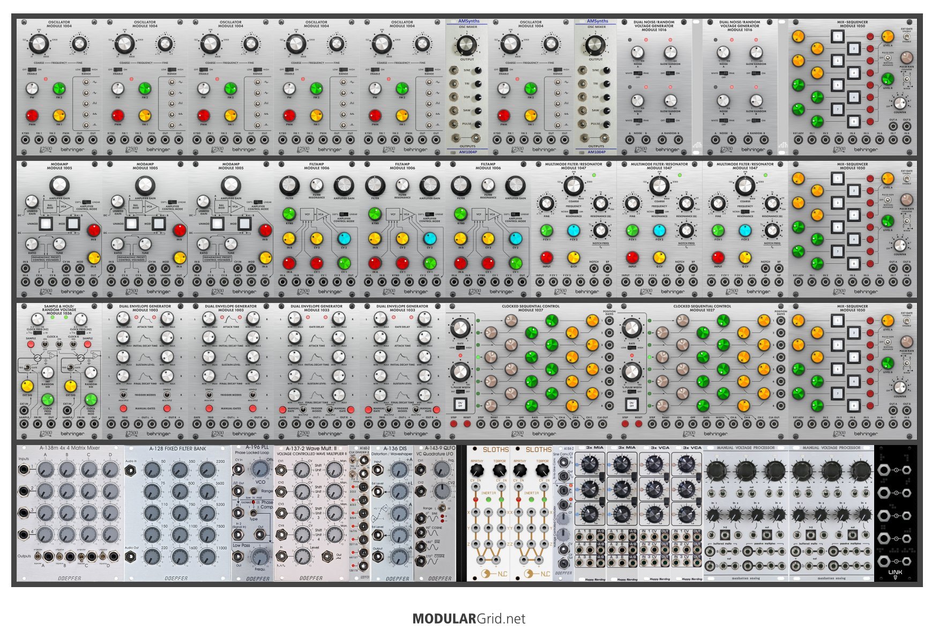939x630 pixels.
Task: Click the MODULARGrid.net logo
Action: click(x=469, y=619)
